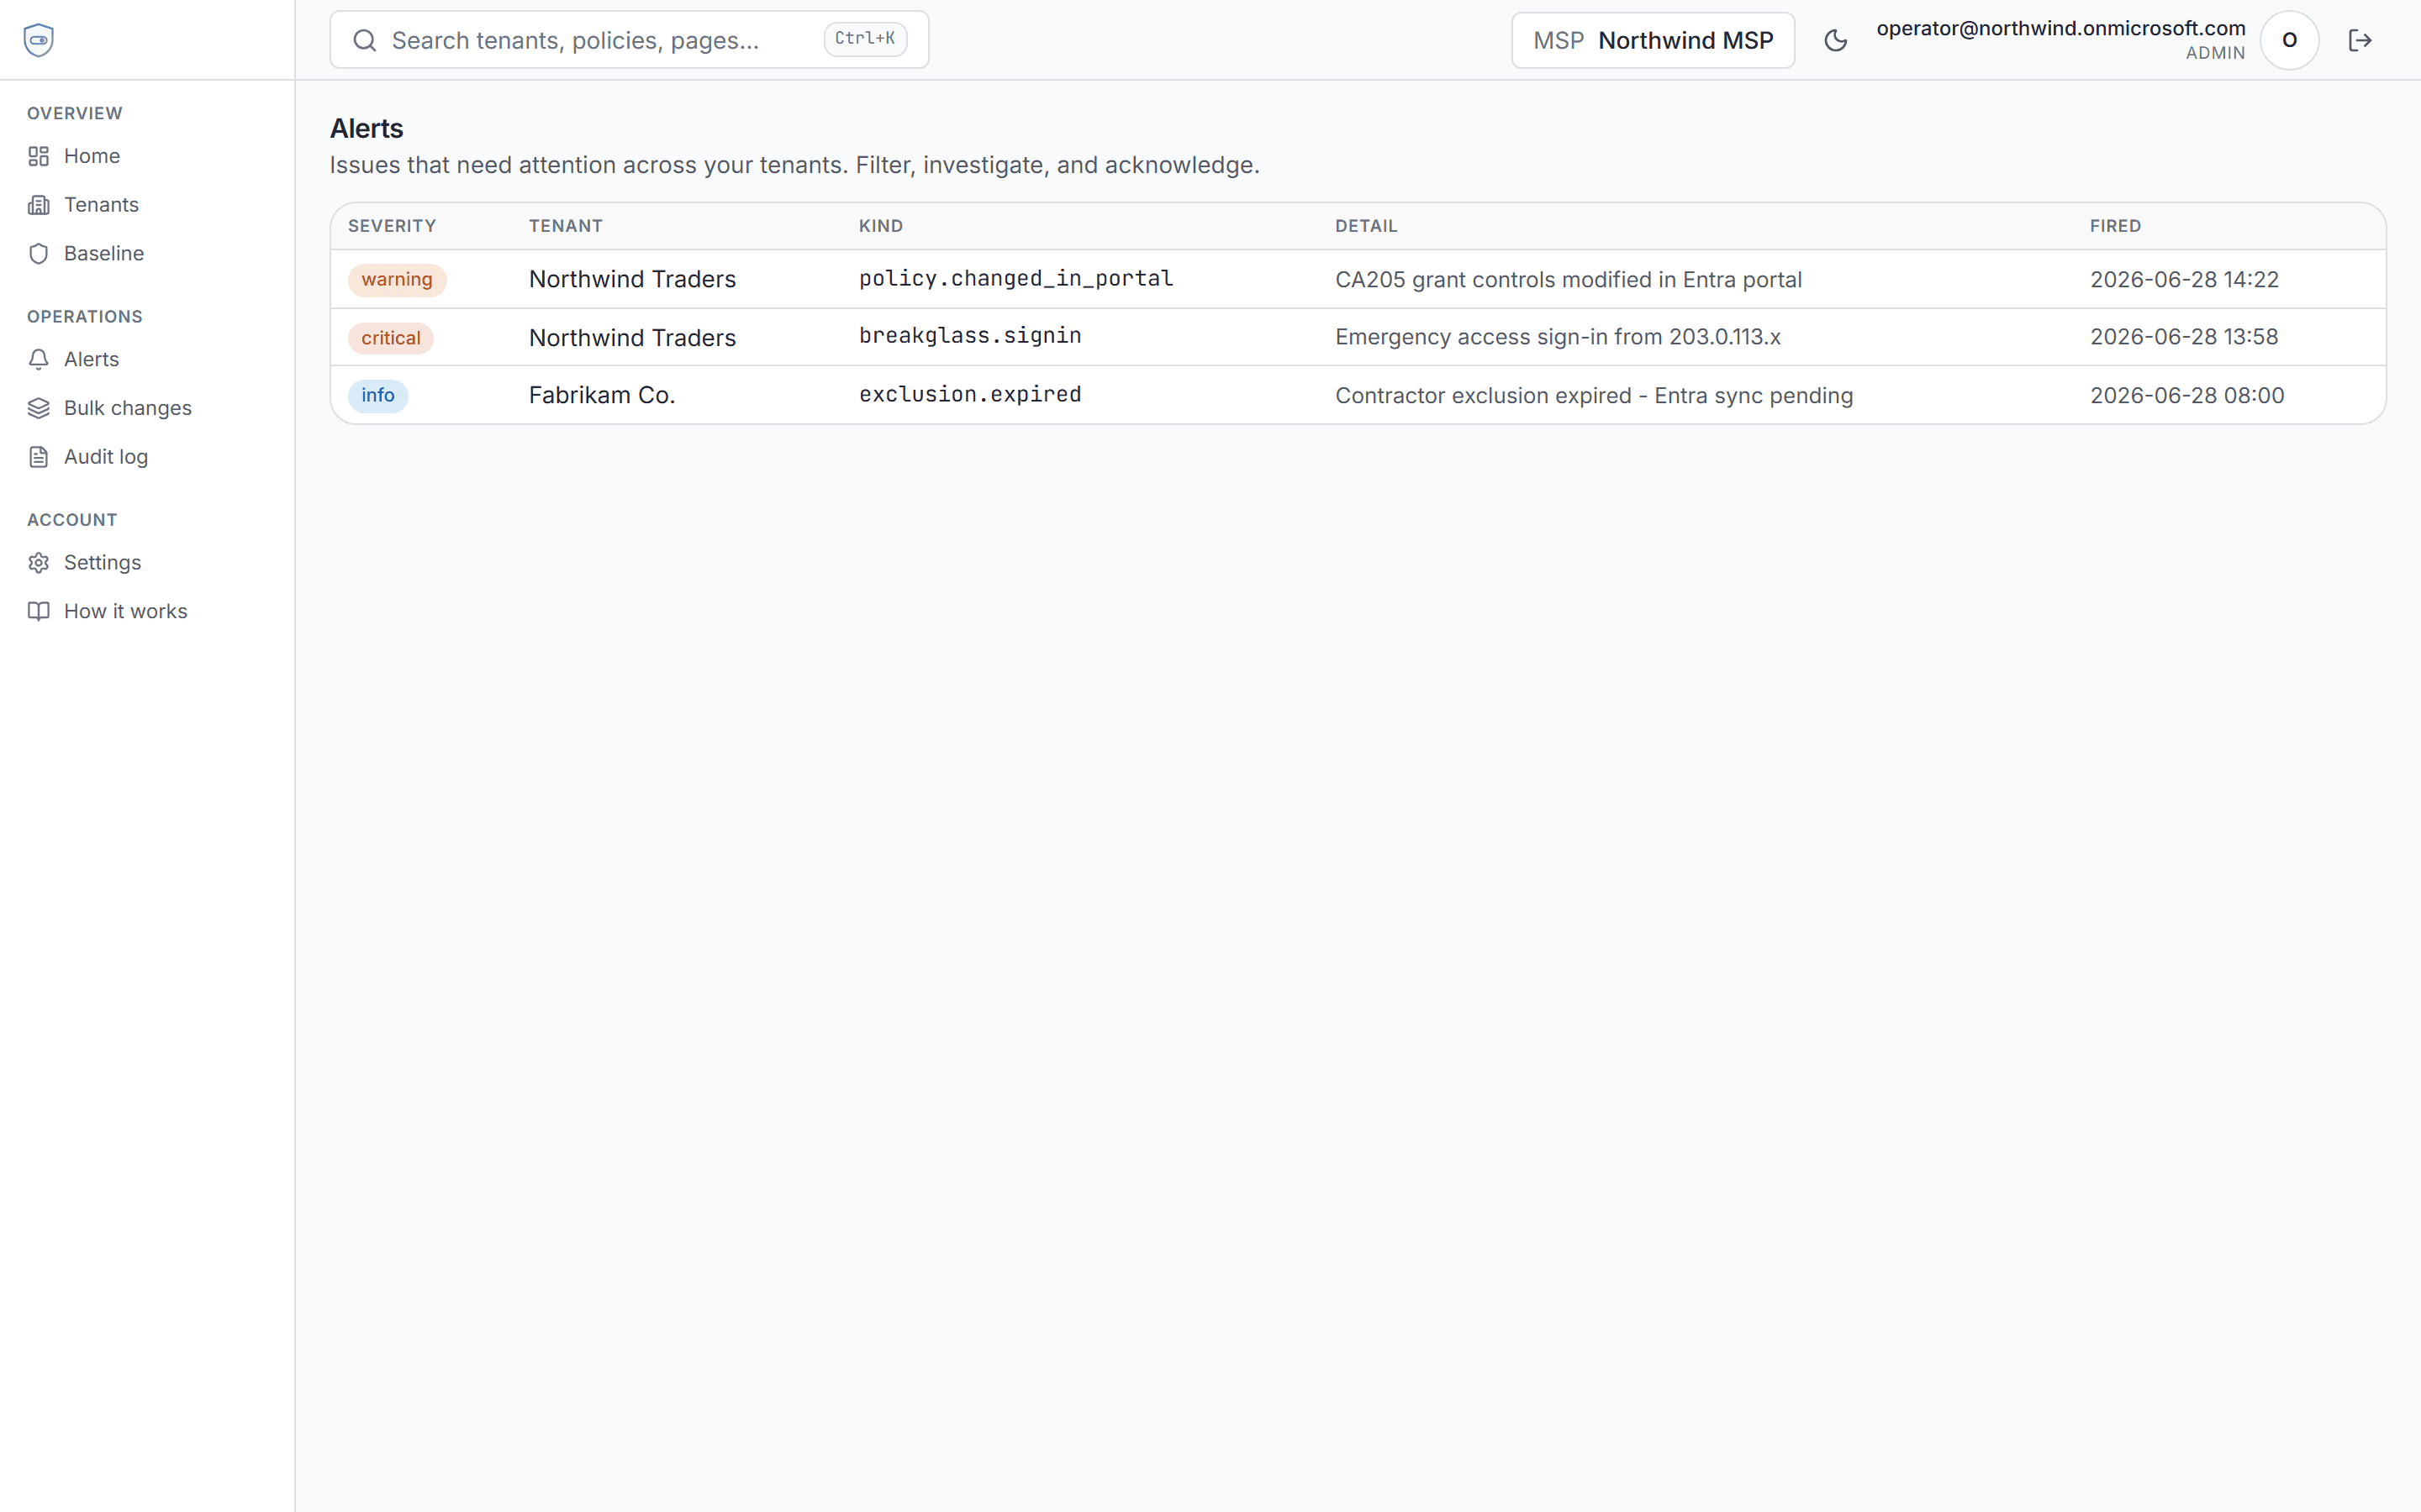Image resolution: width=2421 pixels, height=1512 pixels.
Task: Click the 2026-06-28 14:22 fired timestamp
Action: [2184, 280]
